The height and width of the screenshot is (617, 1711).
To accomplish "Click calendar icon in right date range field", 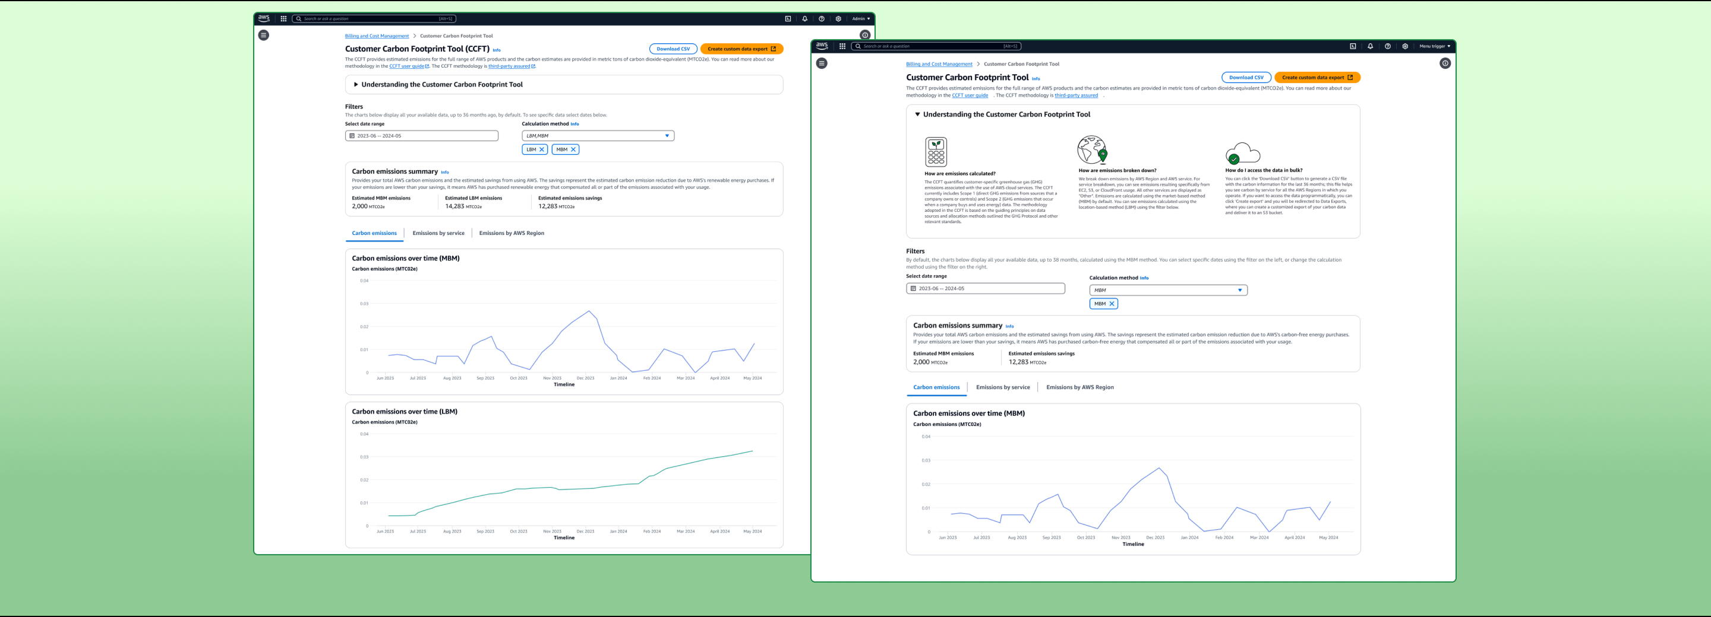I will point(913,288).
